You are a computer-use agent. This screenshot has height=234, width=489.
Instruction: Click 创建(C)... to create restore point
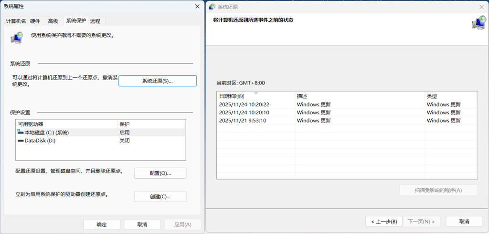pos(160,196)
